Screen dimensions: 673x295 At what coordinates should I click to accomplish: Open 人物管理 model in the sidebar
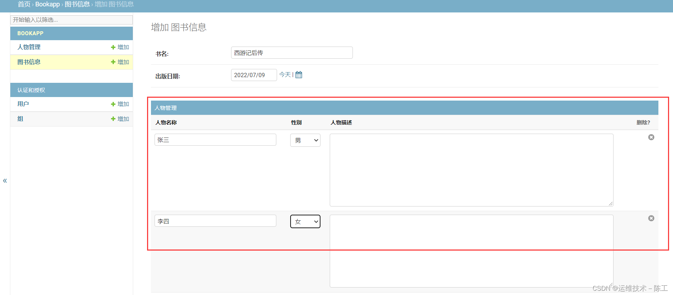(29, 47)
